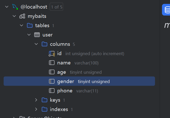This screenshot has width=170, height=118.
Task: Collapse the user table node
Action: [x=29, y=35]
